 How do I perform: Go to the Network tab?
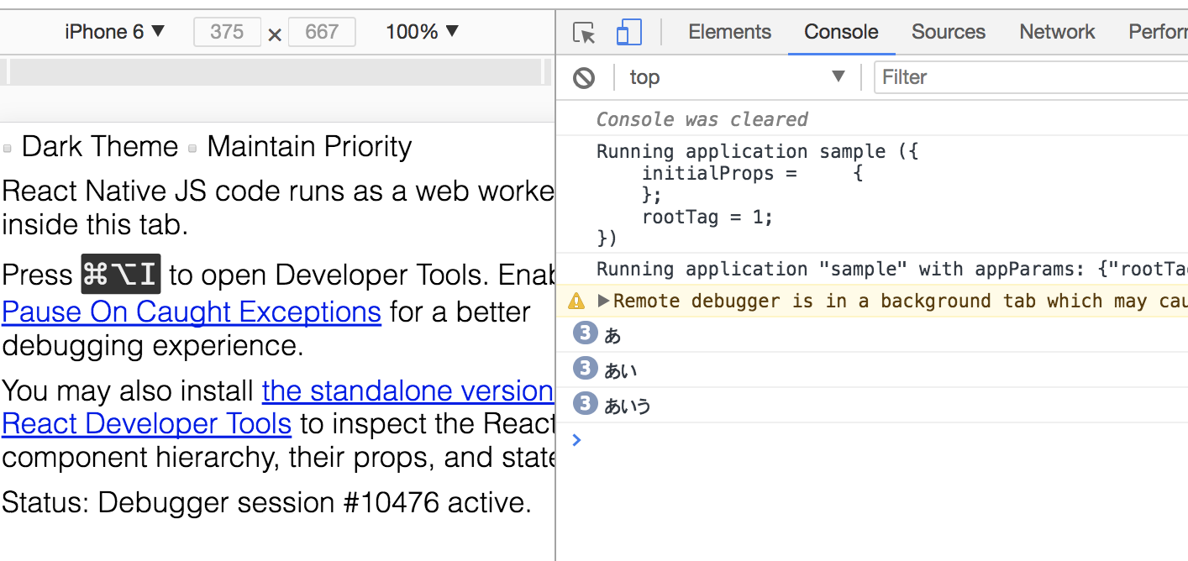(1057, 32)
